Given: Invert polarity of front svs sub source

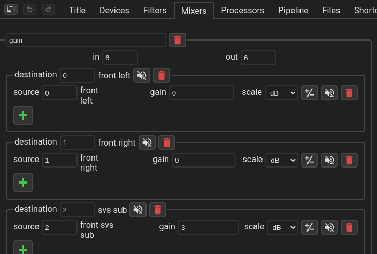Looking at the screenshot, I should point(310,227).
